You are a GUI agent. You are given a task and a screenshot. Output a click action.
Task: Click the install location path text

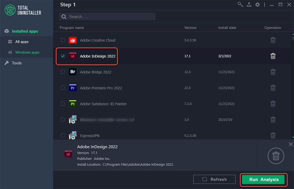[138, 165]
